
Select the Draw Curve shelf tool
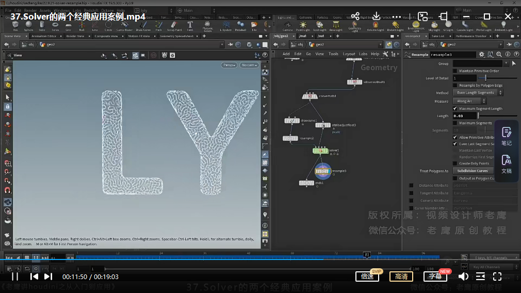click(x=143, y=26)
